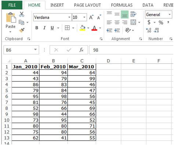
Task: Open Copy options dropdown arrow
Action: click(28, 22)
